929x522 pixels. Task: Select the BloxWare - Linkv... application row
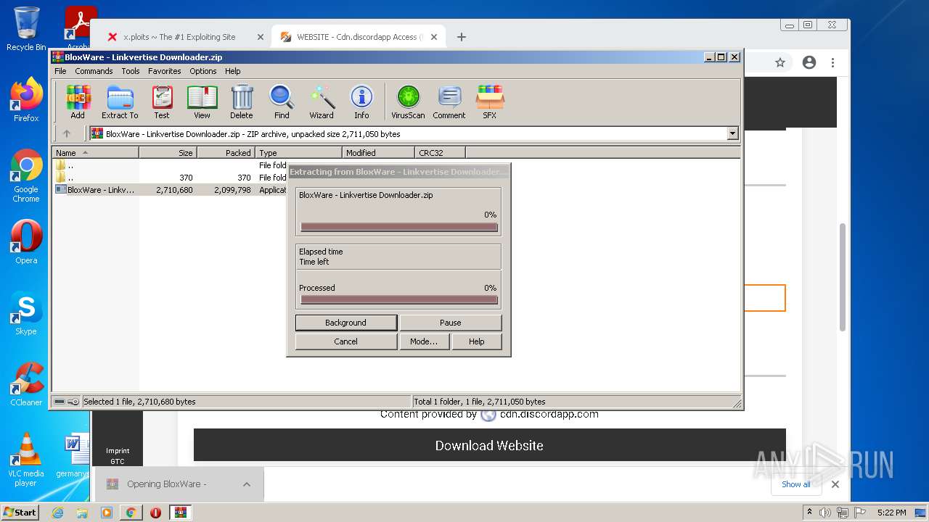coord(170,190)
